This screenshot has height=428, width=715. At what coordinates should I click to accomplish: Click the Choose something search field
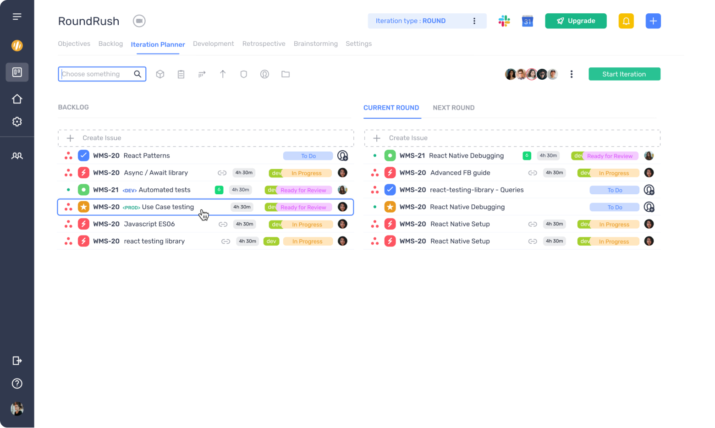click(x=96, y=74)
